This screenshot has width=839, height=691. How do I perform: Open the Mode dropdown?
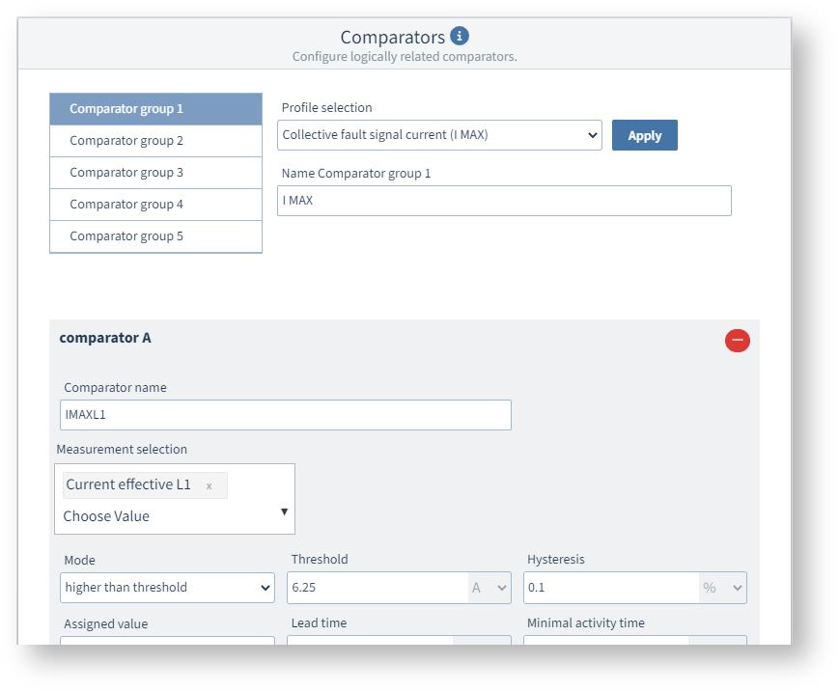coord(167,588)
